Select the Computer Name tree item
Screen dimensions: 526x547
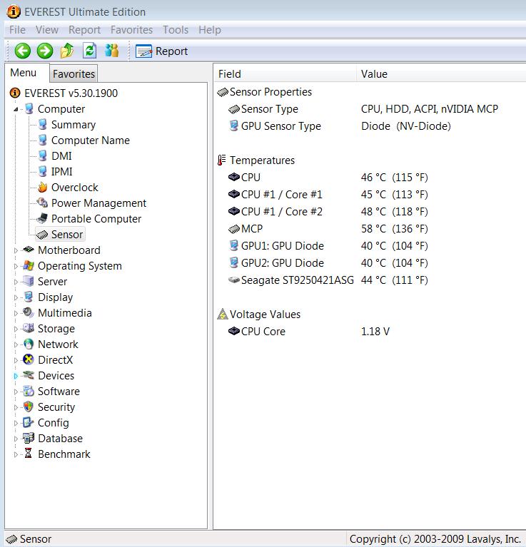tap(91, 140)
